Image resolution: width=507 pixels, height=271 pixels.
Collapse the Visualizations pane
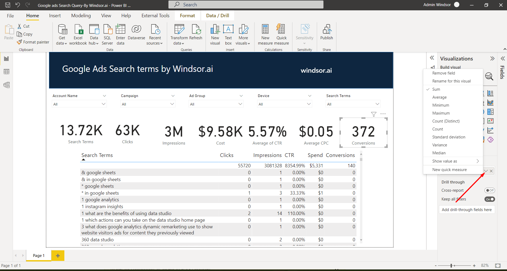(492, 59)
